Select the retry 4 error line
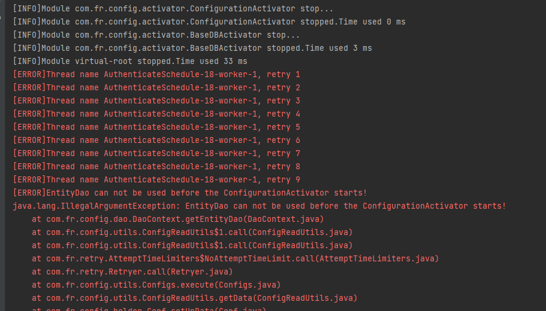This screenshot has width=546, height=311. pyautogui.click(x=156, y=114)
